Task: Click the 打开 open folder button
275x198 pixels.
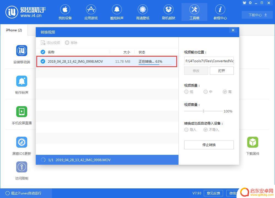Action: (x=222, y=71)
